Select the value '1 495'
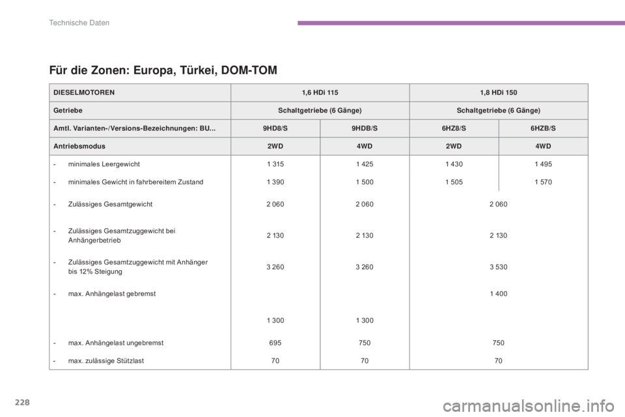Screen dimensions: 625x417 [543, 164]
